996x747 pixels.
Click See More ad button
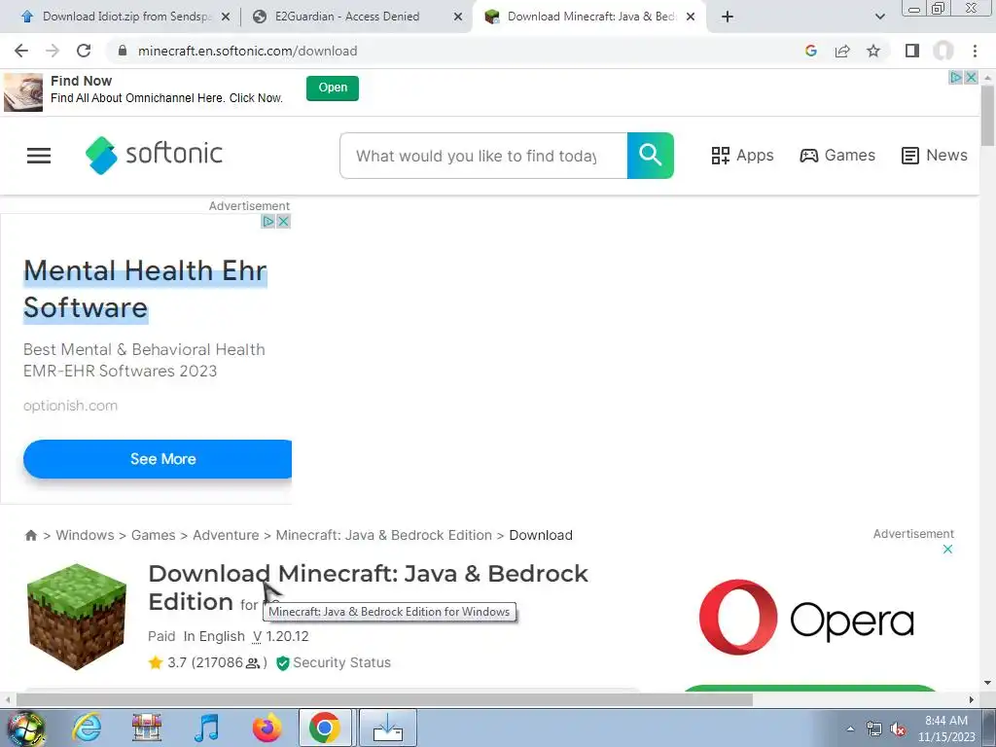point(158,459)
